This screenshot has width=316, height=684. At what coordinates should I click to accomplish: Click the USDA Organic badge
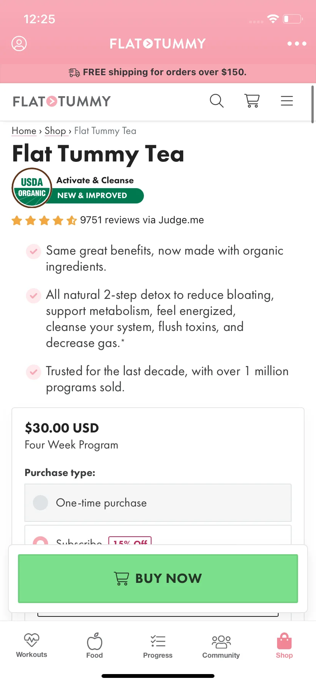pos(32,188)
